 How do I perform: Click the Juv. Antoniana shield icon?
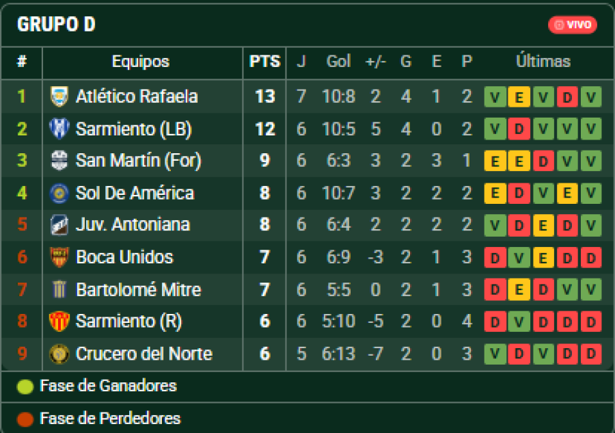tap(59, 225)
